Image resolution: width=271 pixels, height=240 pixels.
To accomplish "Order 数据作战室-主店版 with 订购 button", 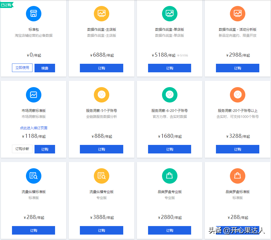I will tap(102, 68).
